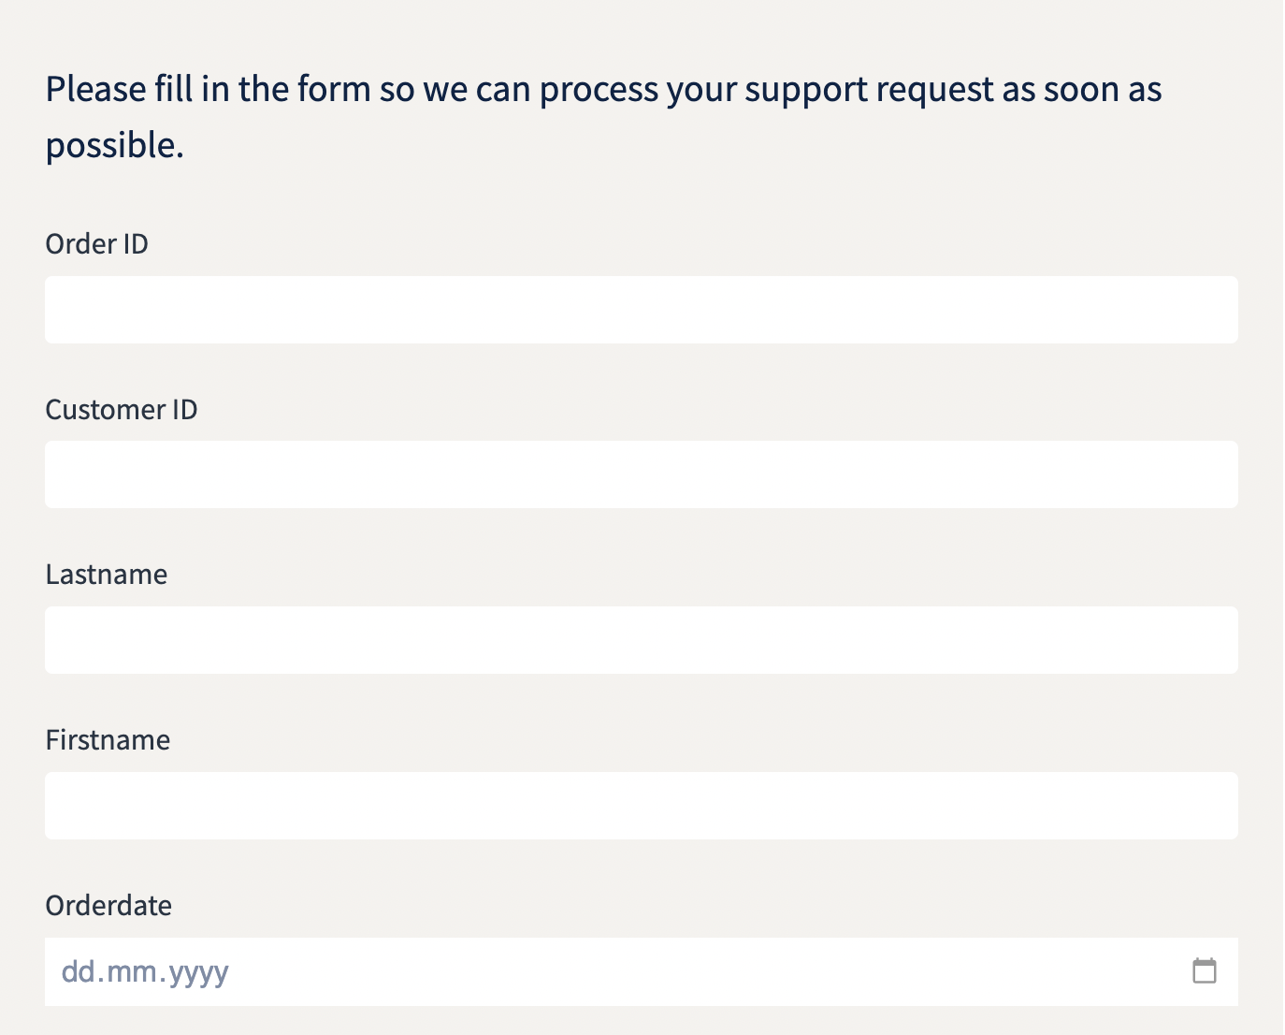Click the word 'possible.' in the intro
This screenshot has width=1285, height=1035.
tap(115, 146)
